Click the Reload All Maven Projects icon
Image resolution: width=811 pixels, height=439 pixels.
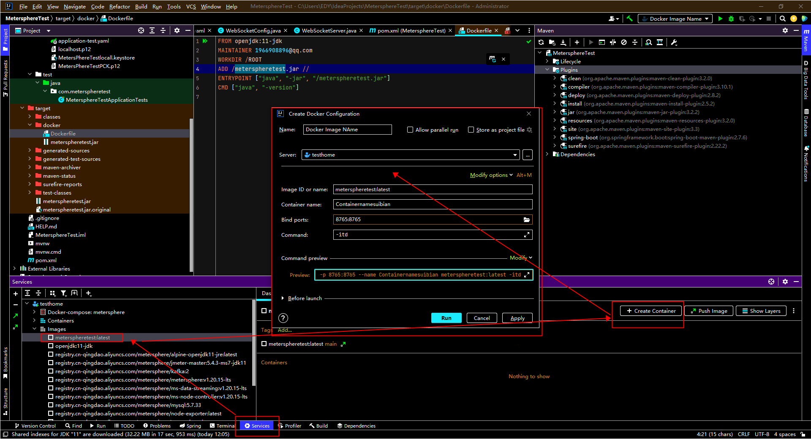[541, 42]
